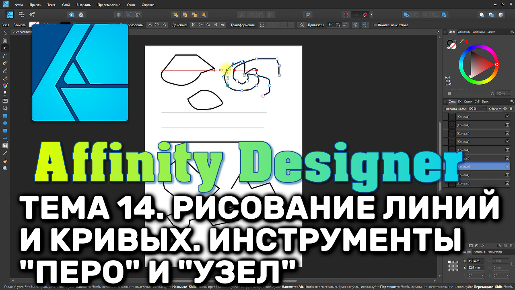Click the alignment icon in top toolbar

coord(308,15)
